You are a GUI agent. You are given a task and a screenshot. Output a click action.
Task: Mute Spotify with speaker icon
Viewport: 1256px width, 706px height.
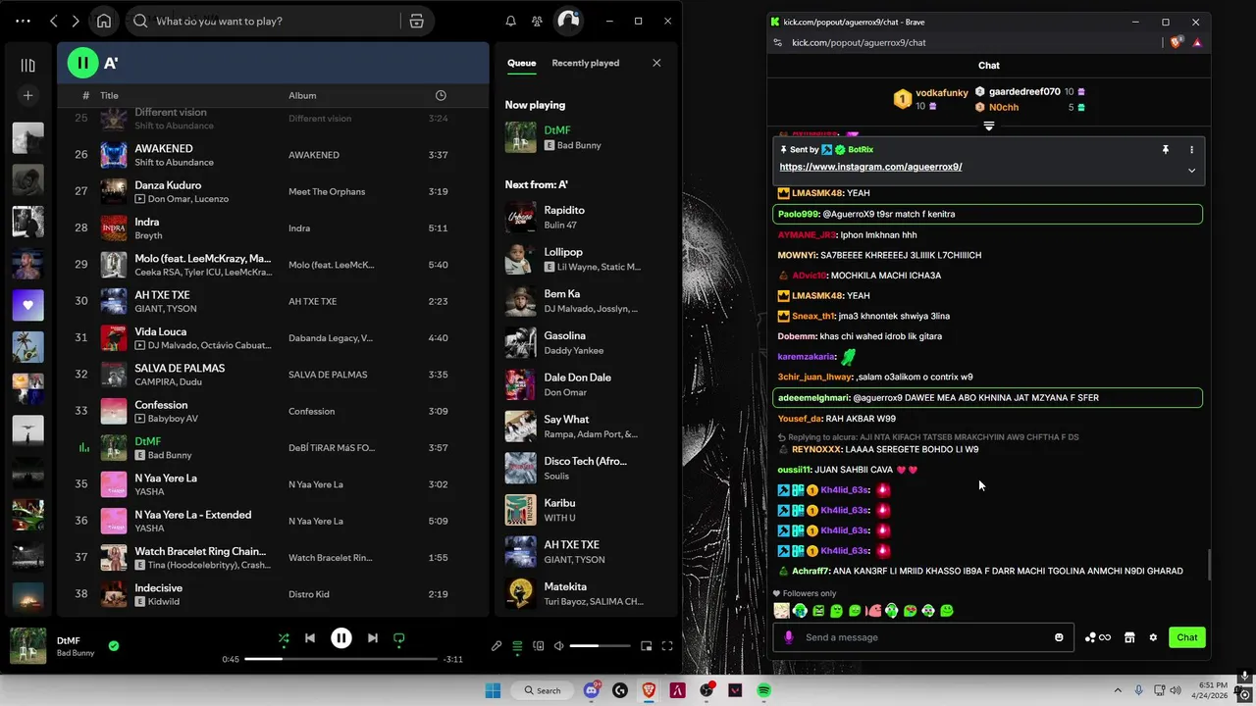[558, 646]
